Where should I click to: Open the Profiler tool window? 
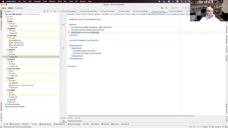tap(25, 124)
